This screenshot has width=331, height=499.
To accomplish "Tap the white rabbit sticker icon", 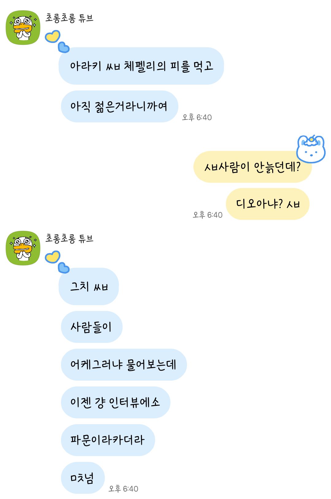I will pyautogui.click(x=311, y=149).
